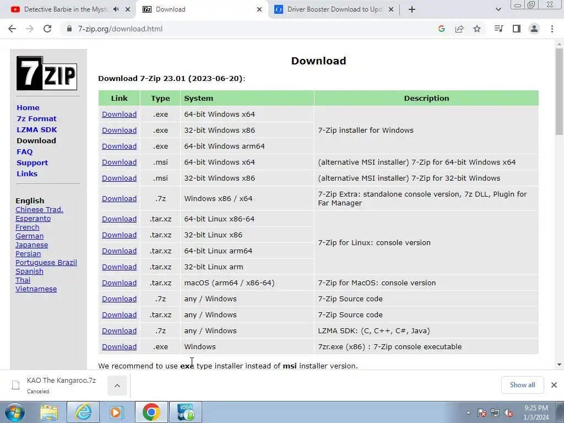Viewport: 564px width, 423px height.
Task: Bookmark this page with the star icon
Action: click(x=477, y=29)
